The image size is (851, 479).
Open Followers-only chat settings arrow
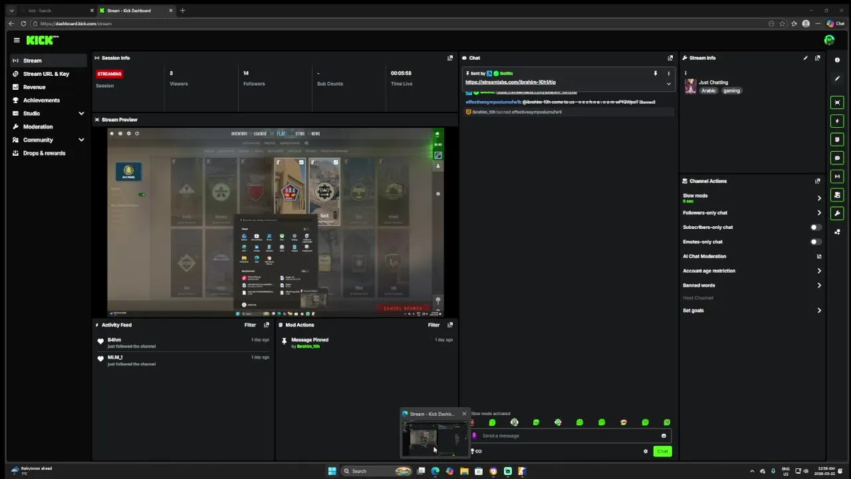pos(819,213)
